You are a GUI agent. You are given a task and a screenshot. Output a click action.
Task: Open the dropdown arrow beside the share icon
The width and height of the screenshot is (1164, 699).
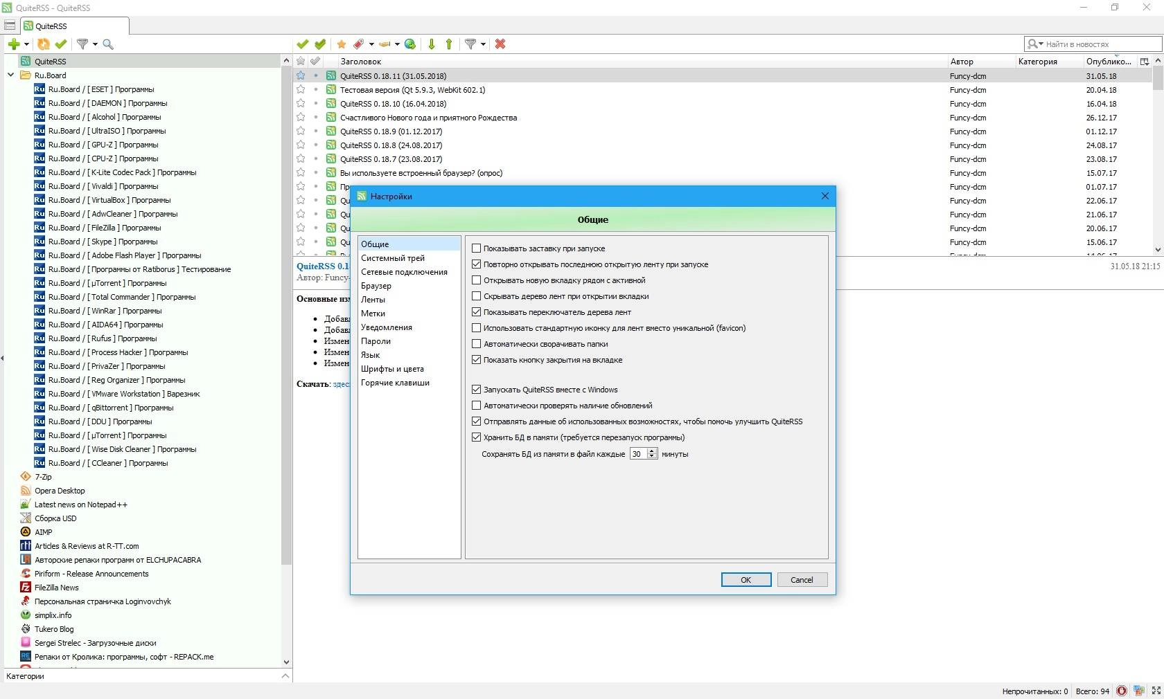397,44
